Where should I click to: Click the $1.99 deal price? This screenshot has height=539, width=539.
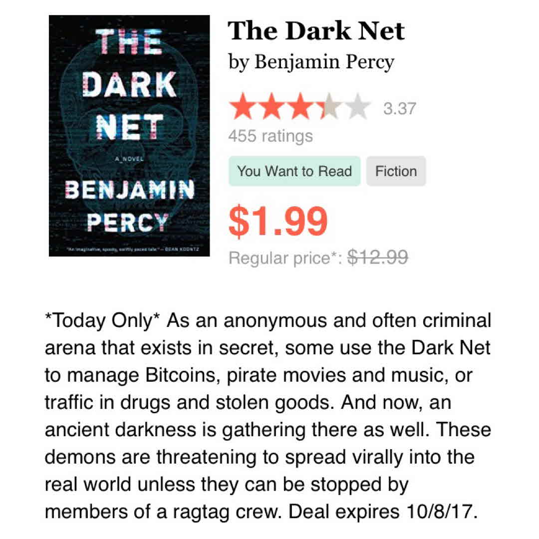(278, 221)
